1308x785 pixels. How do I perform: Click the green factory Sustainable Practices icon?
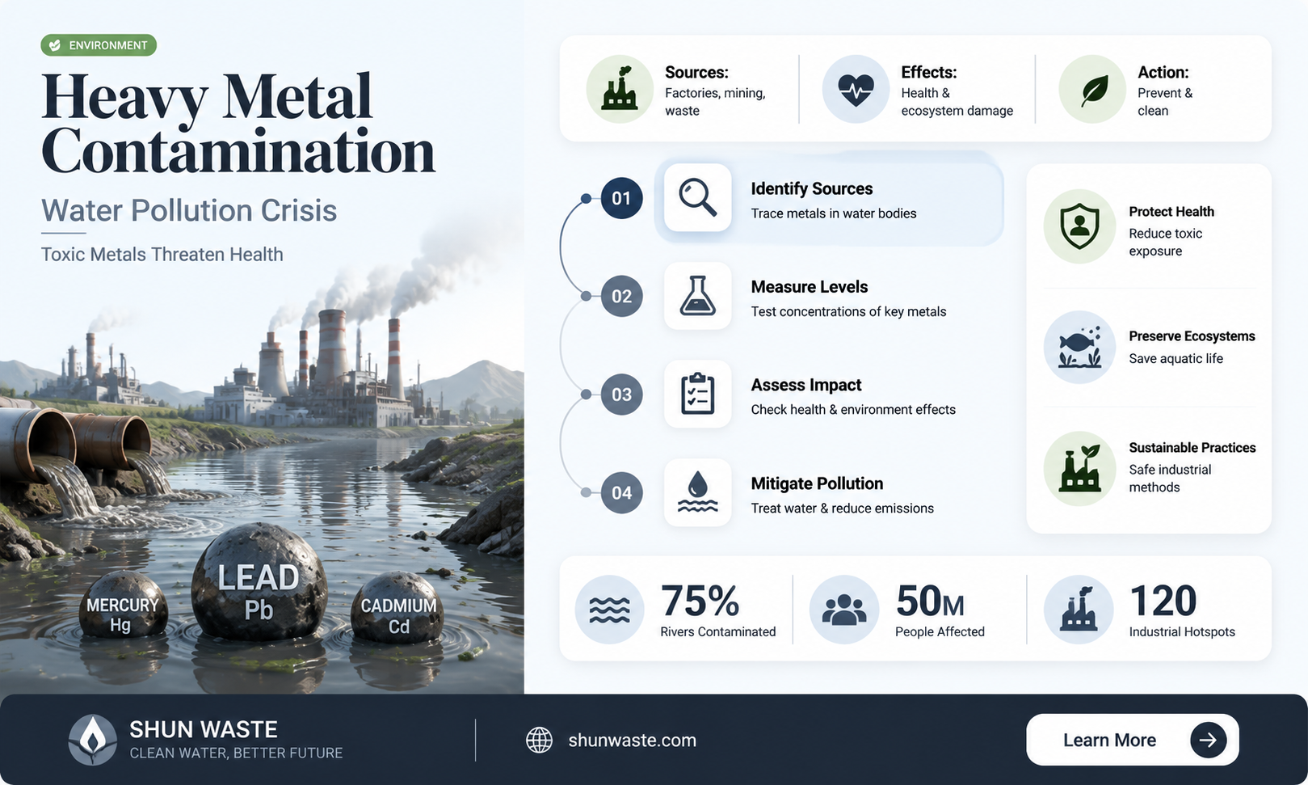(1079, 468)
